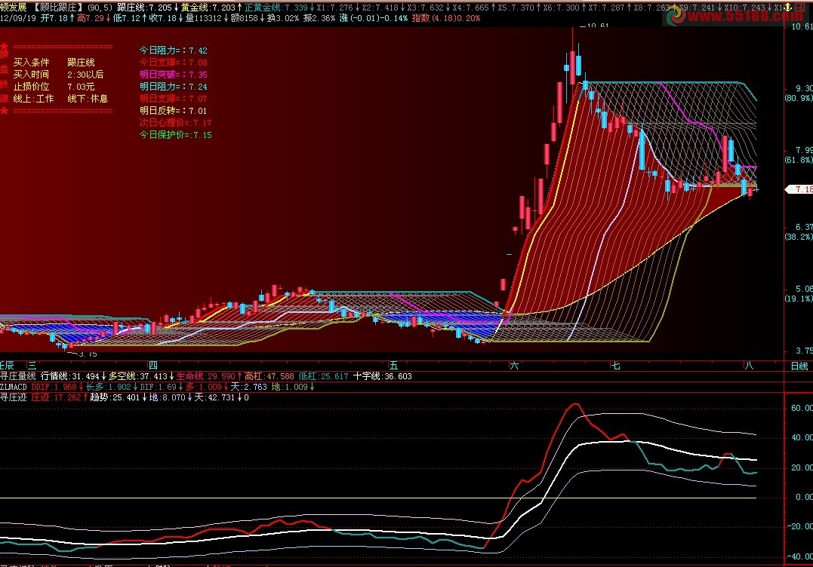
Task: Click the 【顾比跟庄】 indicator name
Action: pos(60,8)
